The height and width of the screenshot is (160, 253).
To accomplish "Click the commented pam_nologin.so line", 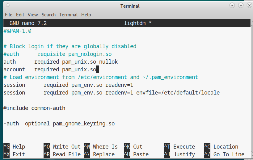I will 57,54.
